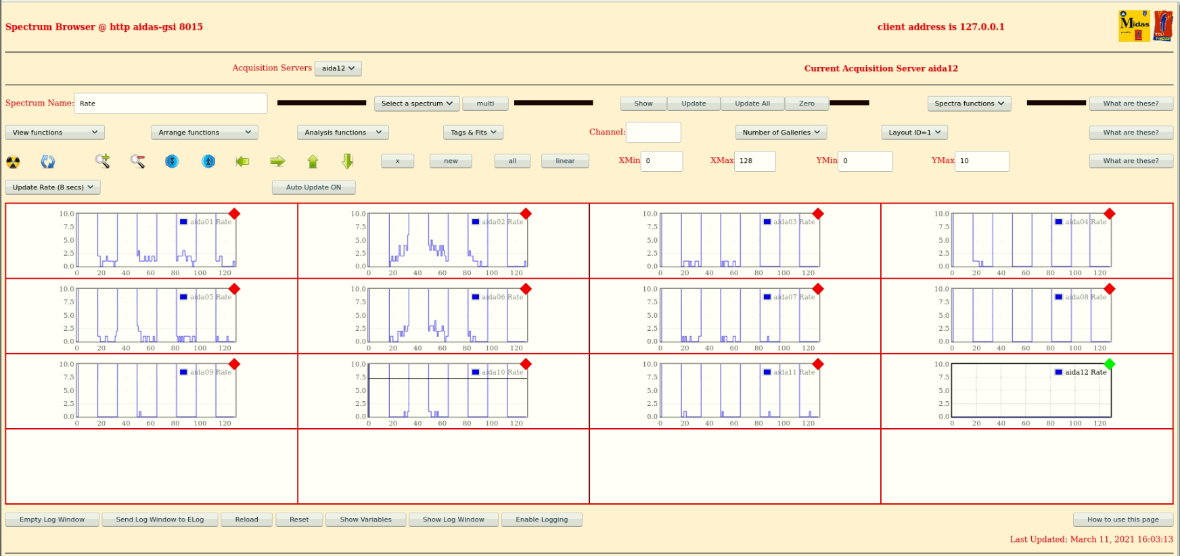
Task: Expand the Update Rate (8 secs) dropdown
Action: coord(53,187)
